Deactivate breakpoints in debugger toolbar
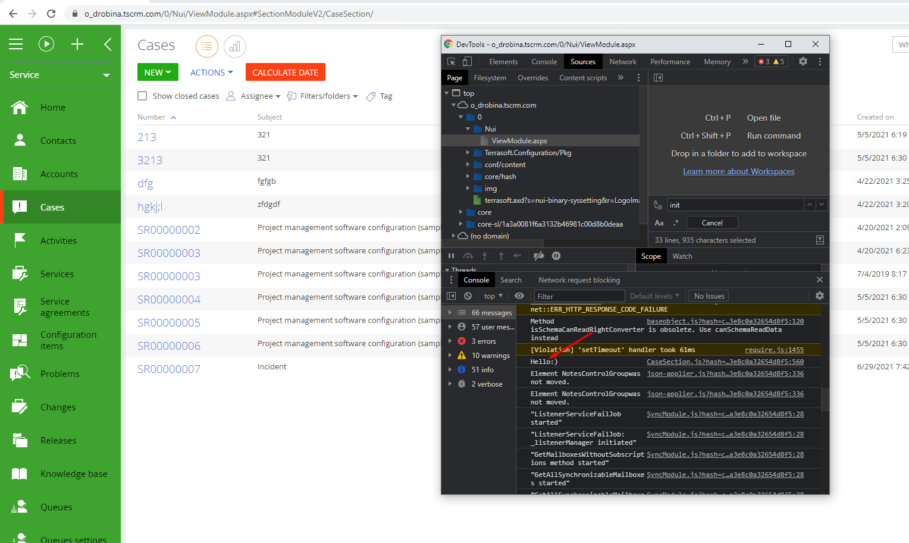 (539, 256)
